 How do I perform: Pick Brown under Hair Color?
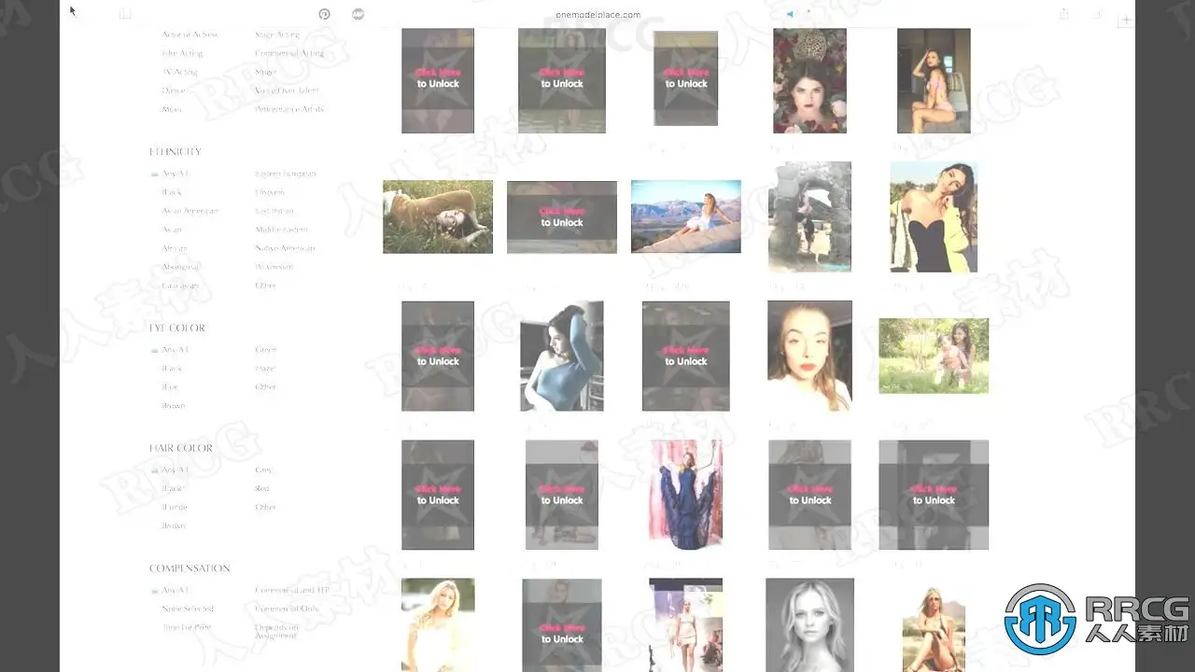174,526
